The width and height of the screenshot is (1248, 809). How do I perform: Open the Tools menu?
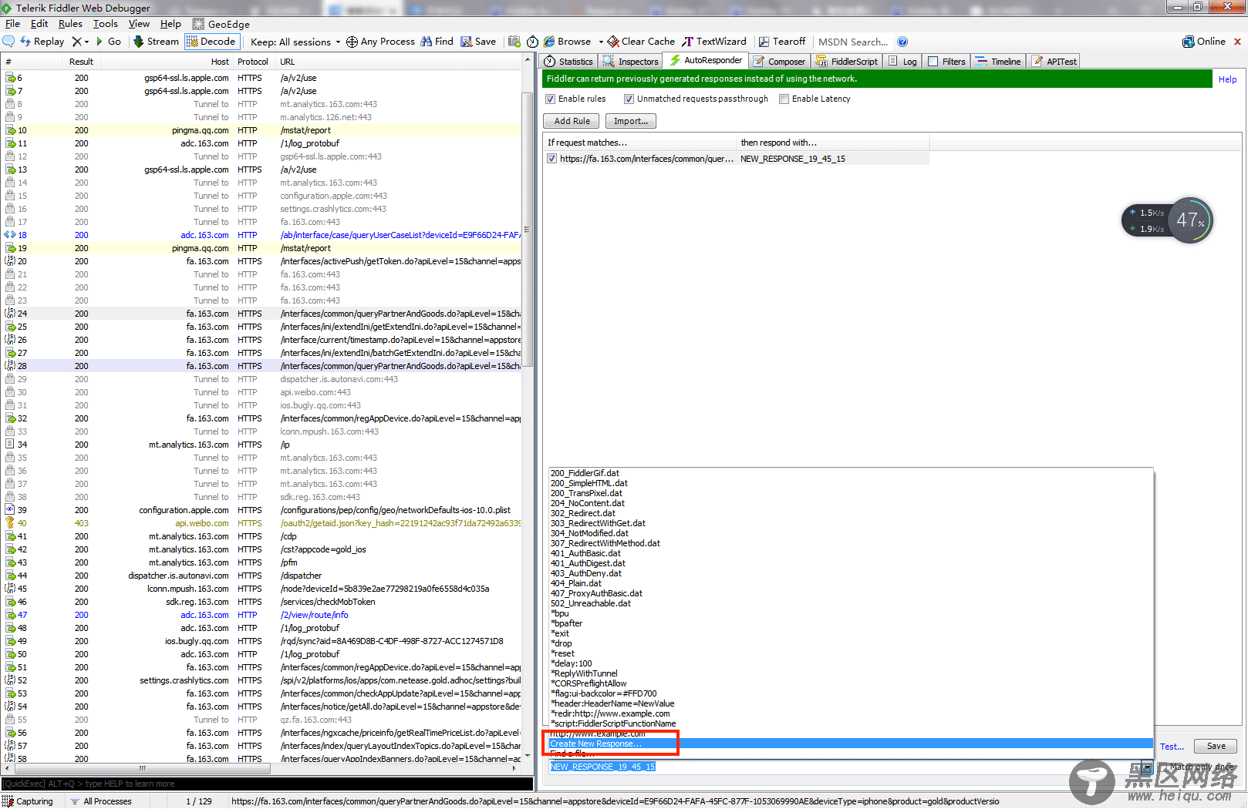click(106, 24)
